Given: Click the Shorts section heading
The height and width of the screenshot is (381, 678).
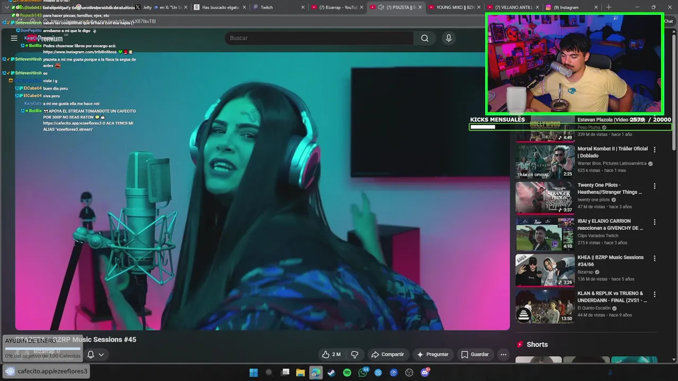Looking at the screenshot, I should point(537,344).
